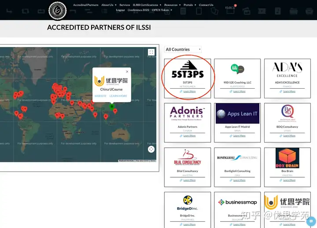Go to Accredited Partners in the nav

coord(85,5)
